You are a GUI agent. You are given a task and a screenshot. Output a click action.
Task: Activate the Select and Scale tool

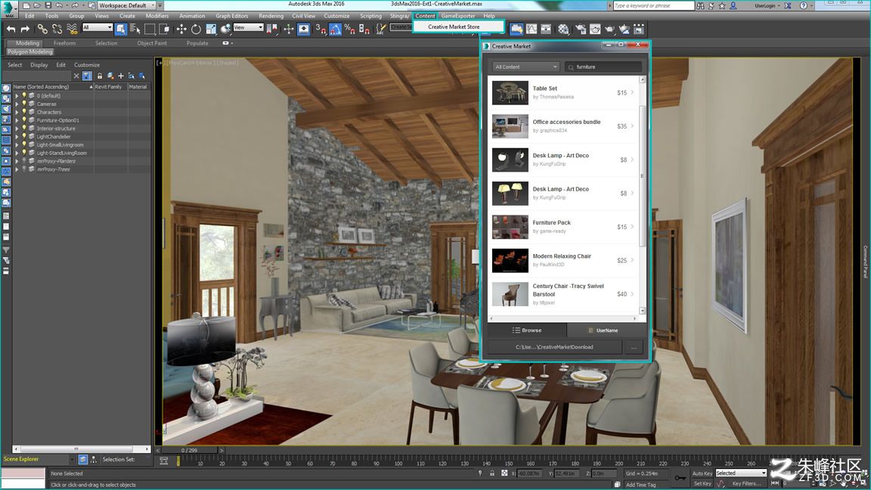[211, 29]
